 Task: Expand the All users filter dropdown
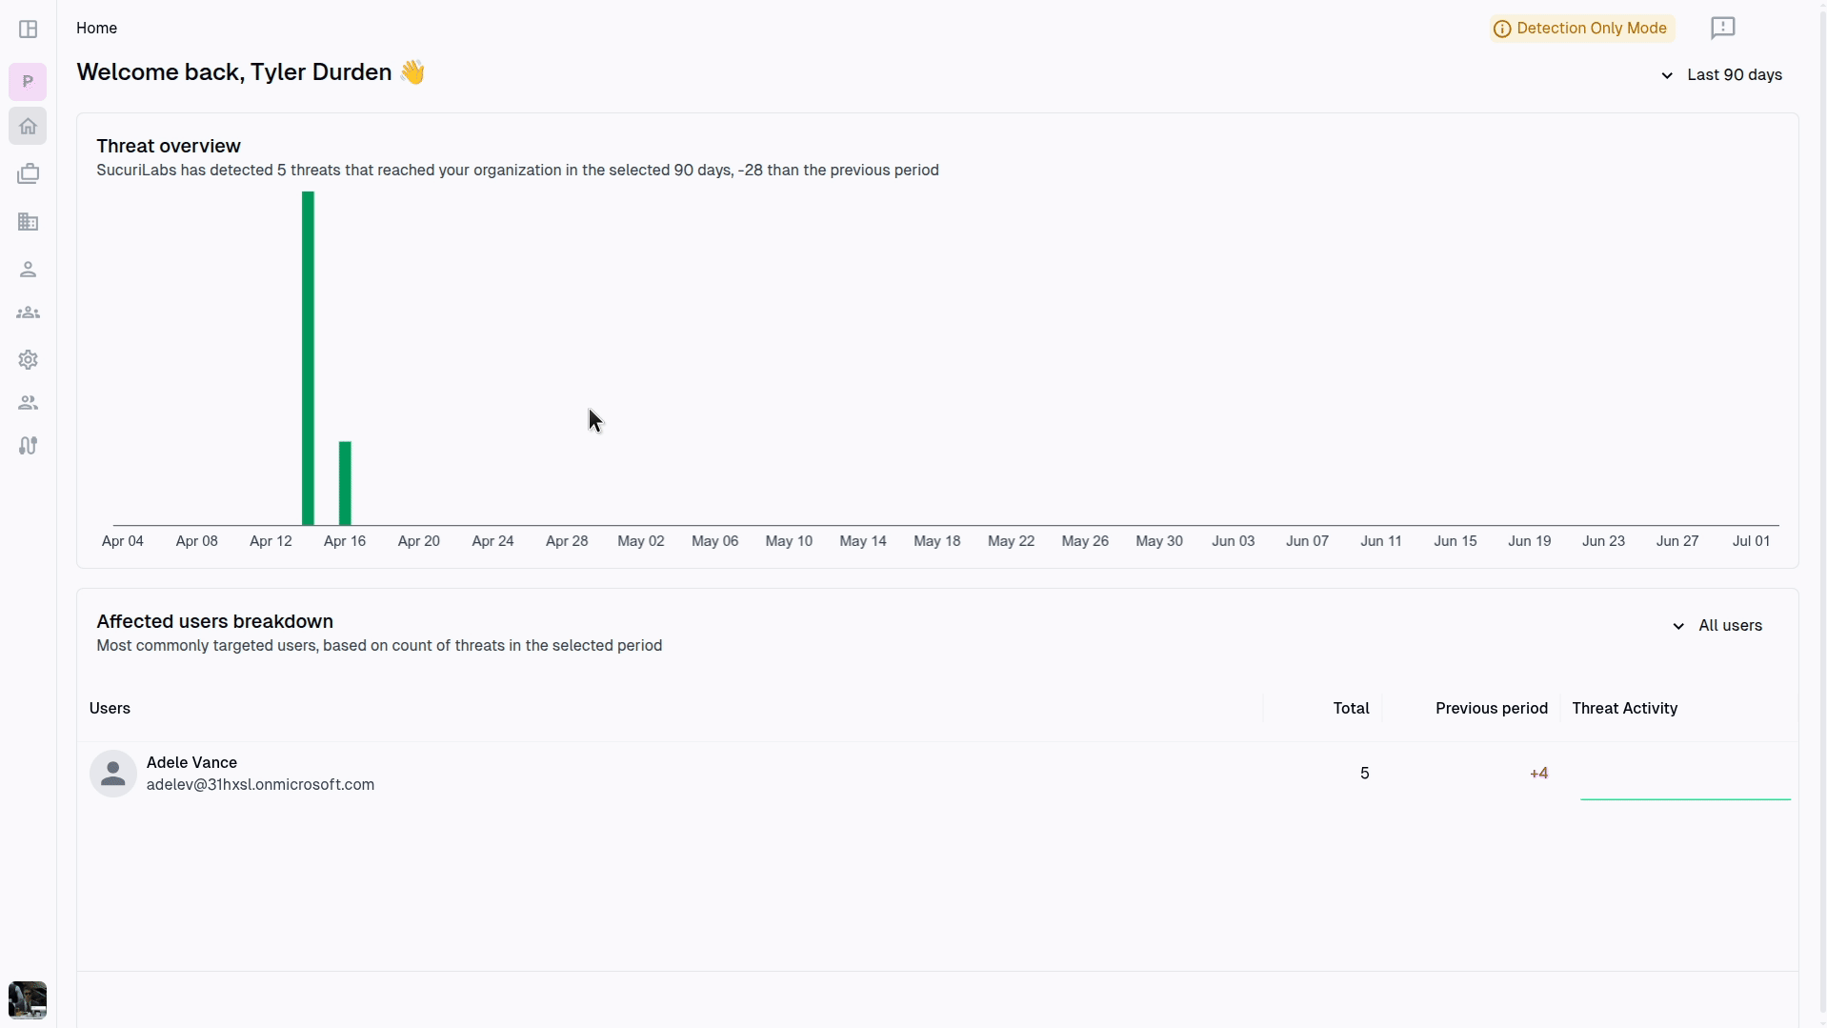1717,626
